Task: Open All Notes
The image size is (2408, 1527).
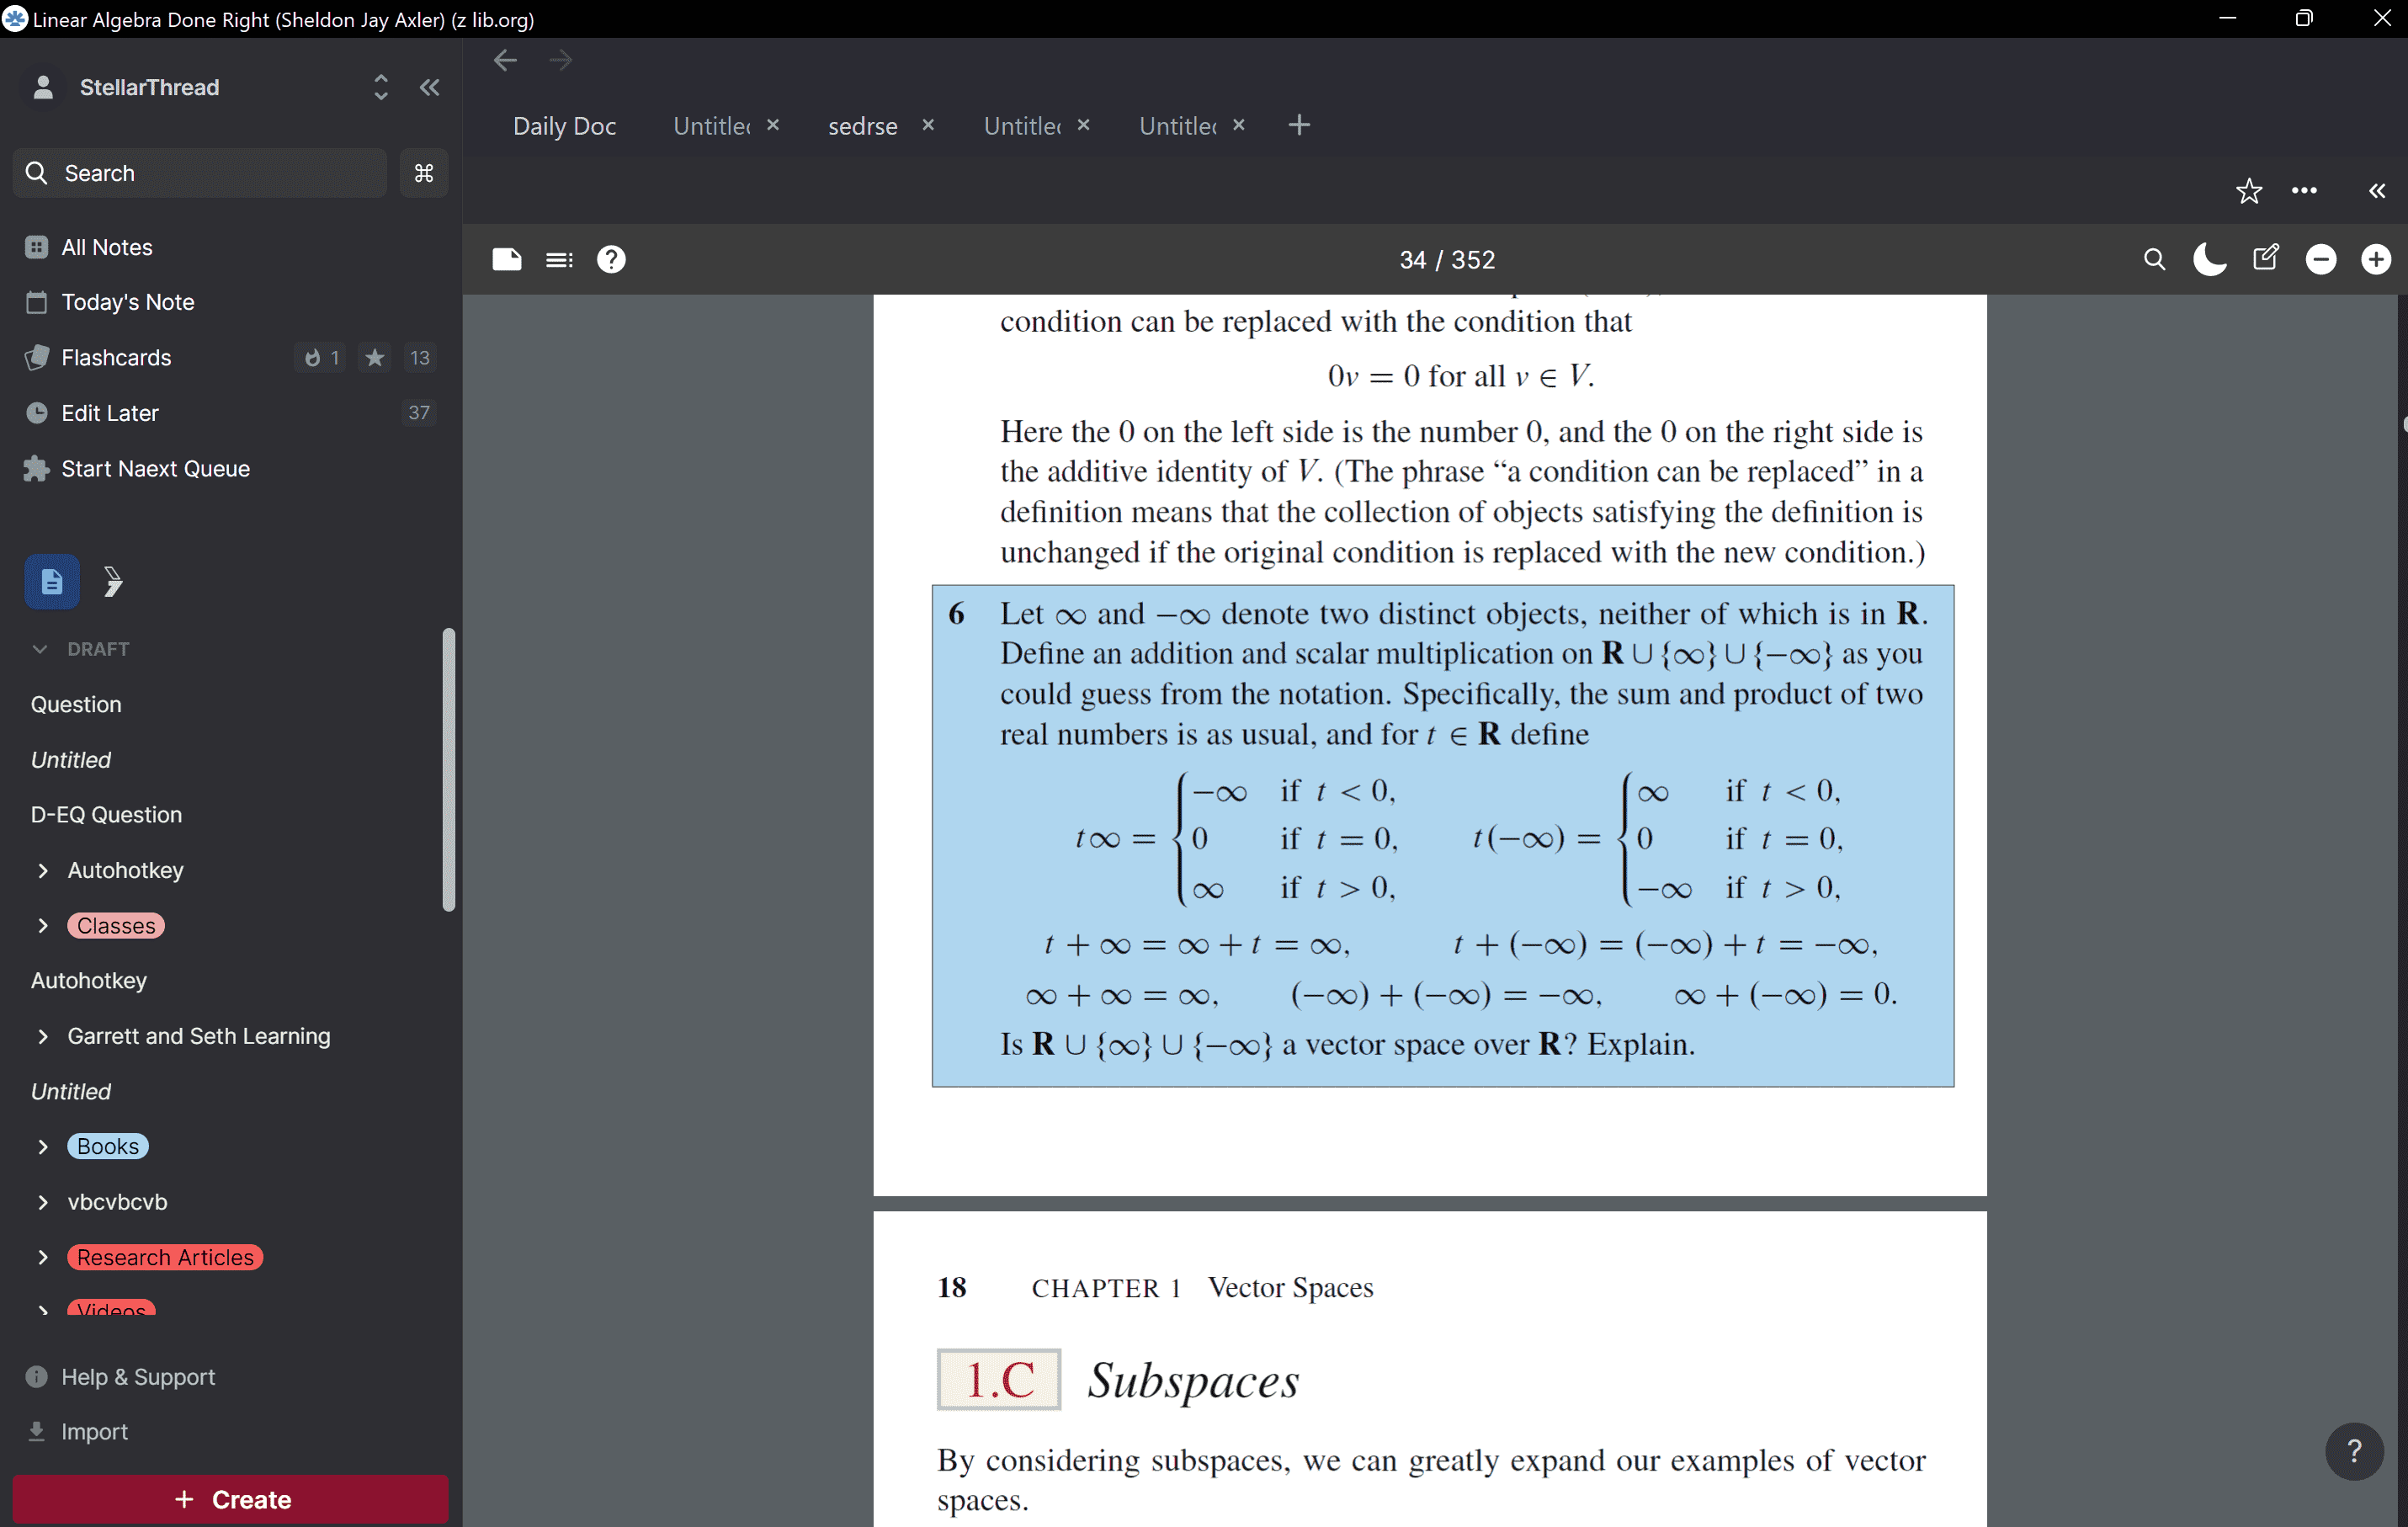Action: [x=107, y=247]
